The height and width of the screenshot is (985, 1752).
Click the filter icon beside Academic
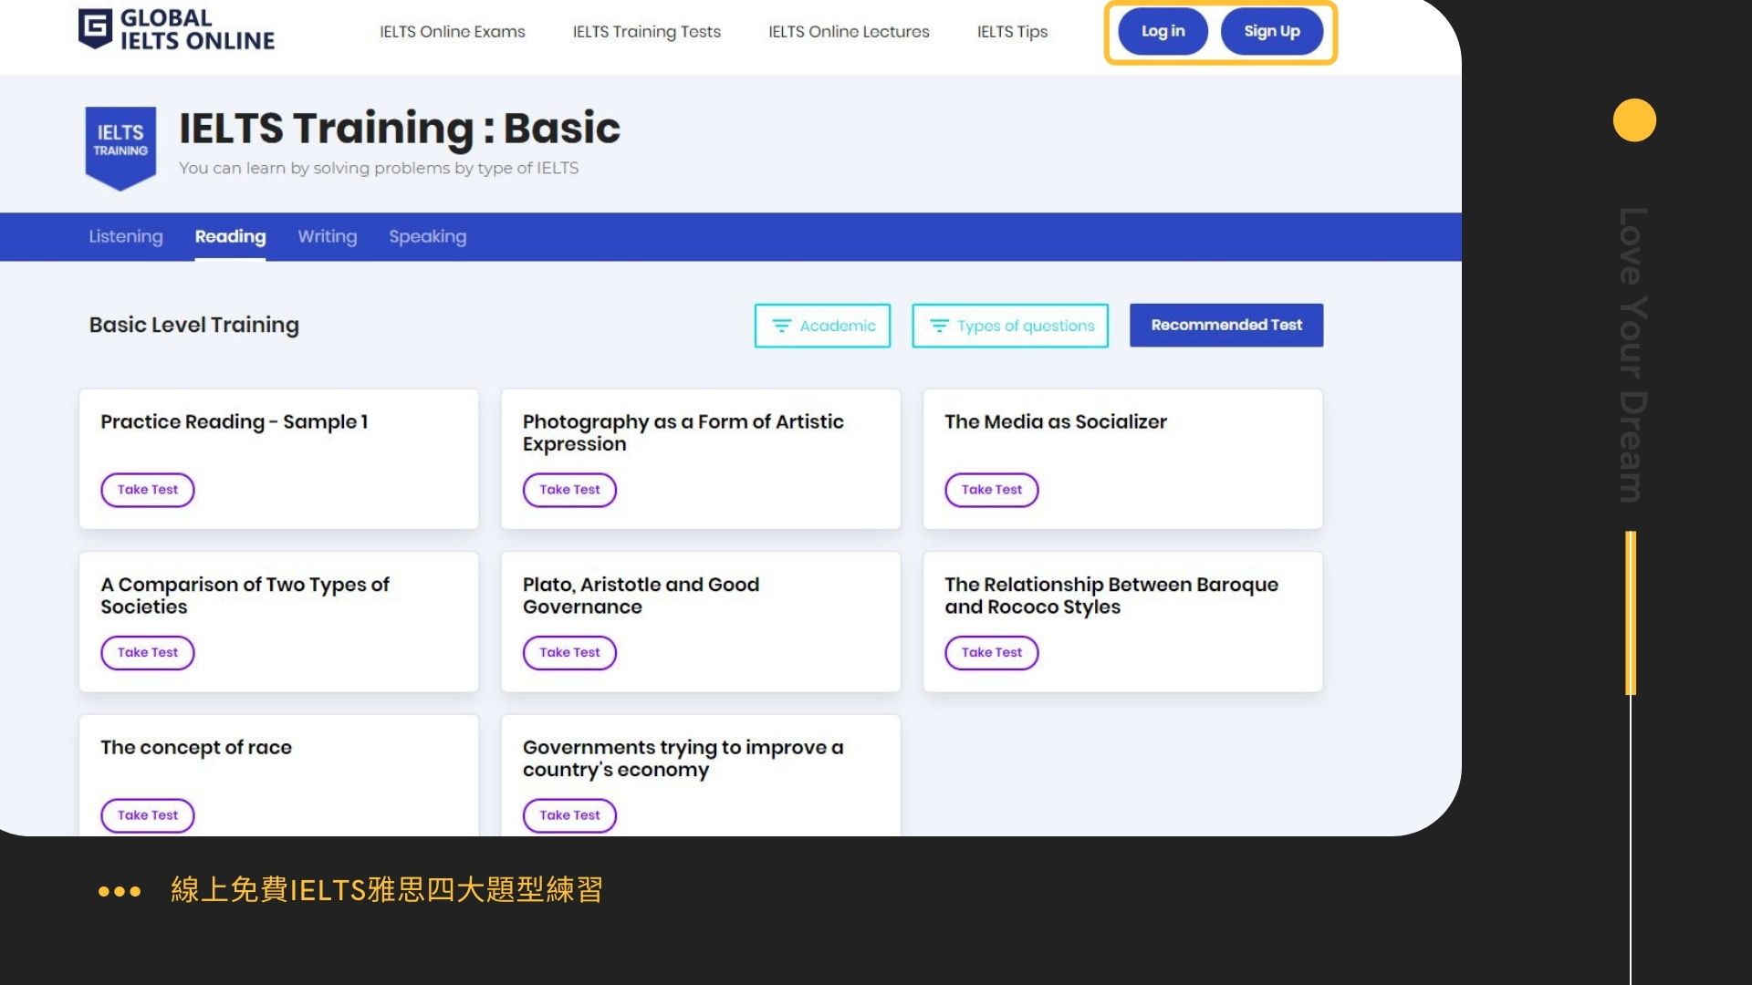point(781,326)
